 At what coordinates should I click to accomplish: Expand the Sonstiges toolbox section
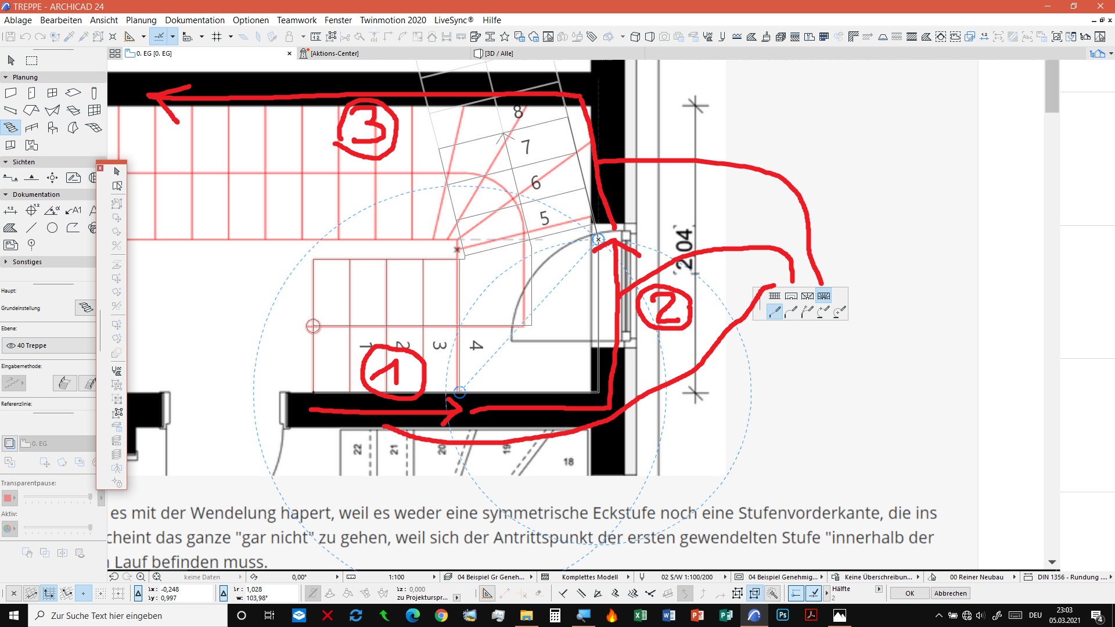pyautogui.click(x=6, y=262)
